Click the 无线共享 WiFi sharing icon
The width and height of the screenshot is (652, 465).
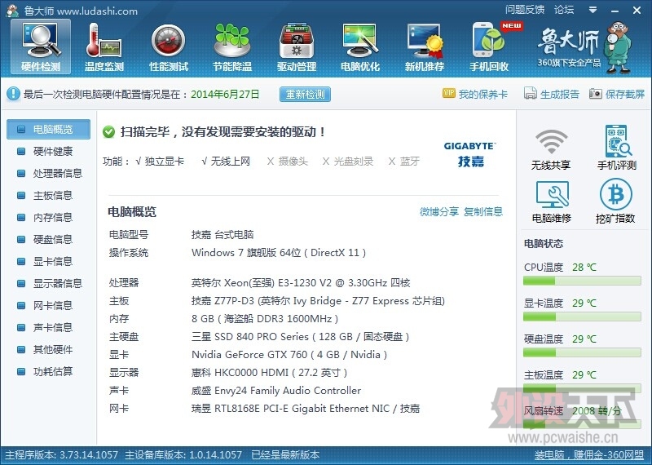551,149
